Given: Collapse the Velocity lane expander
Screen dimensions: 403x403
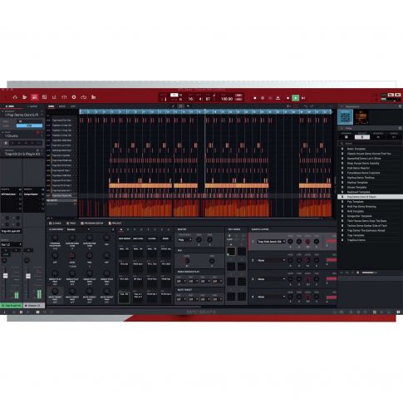Looking at the screenshot, I should 75,200.
